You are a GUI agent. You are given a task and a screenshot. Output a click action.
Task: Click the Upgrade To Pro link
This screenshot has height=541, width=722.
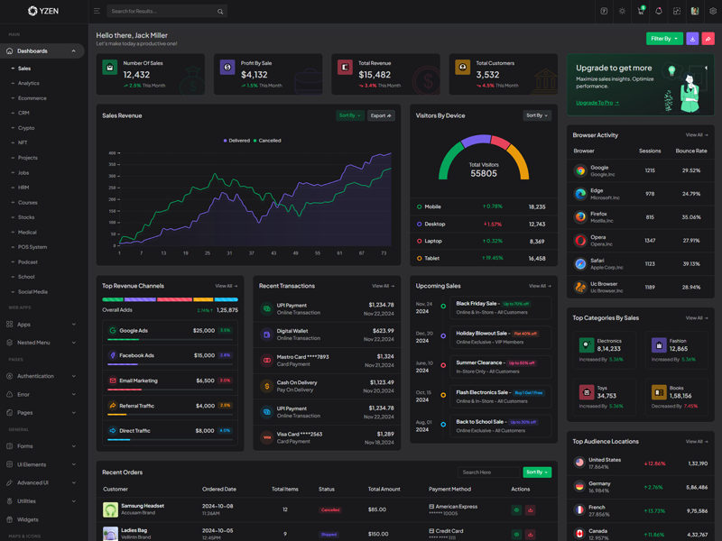[x=597, y=103]
